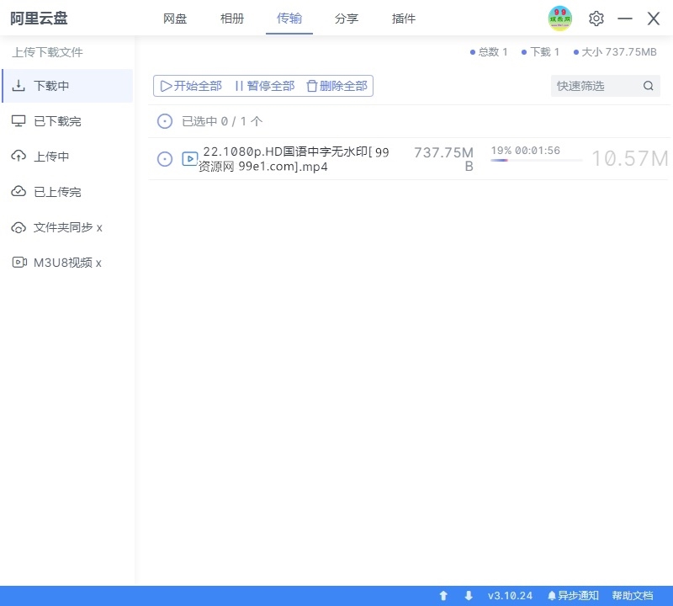Click the video file type icon
Screen dimensions: 673x606
click(190, 159)
